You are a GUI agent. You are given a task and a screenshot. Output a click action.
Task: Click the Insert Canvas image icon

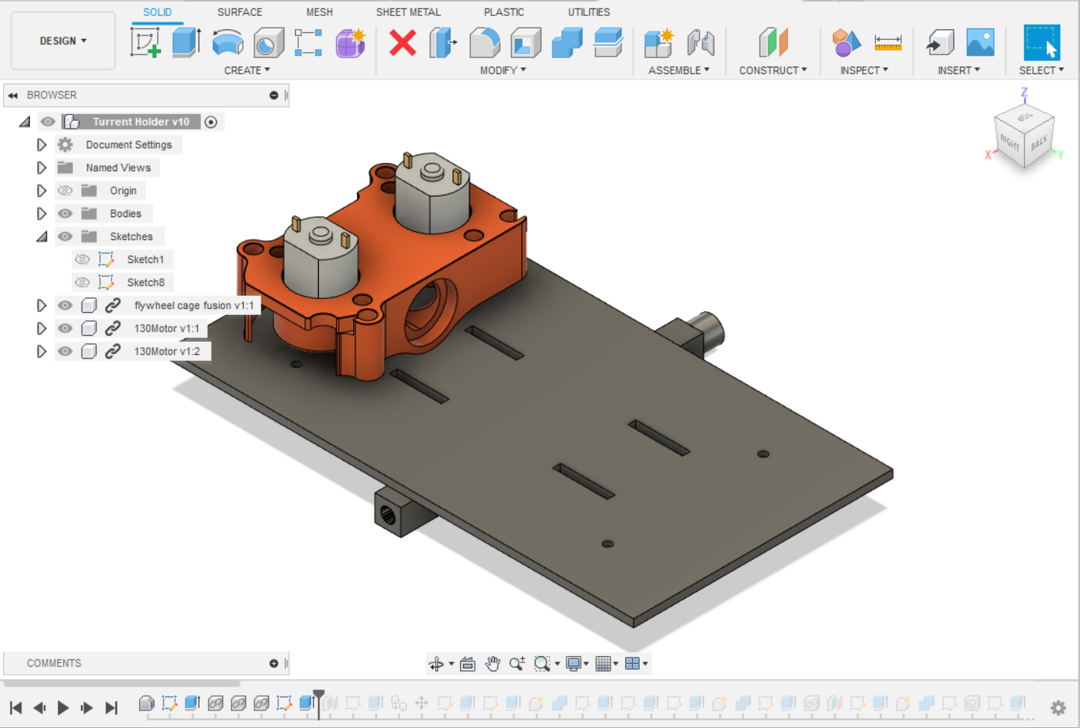pos(980,43)
